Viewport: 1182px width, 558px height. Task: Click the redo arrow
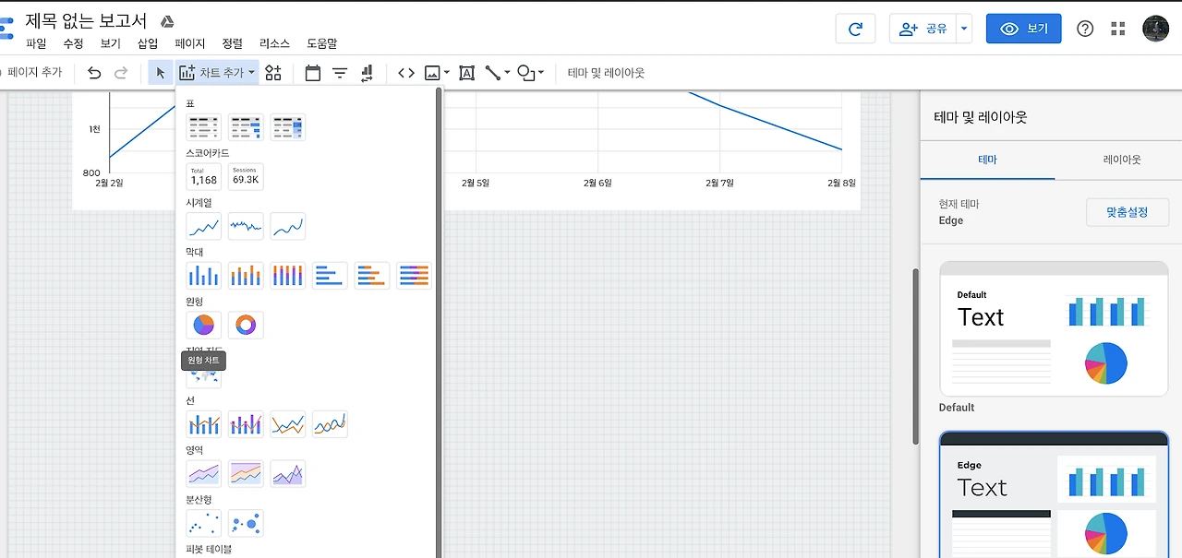tap(121, 73)
